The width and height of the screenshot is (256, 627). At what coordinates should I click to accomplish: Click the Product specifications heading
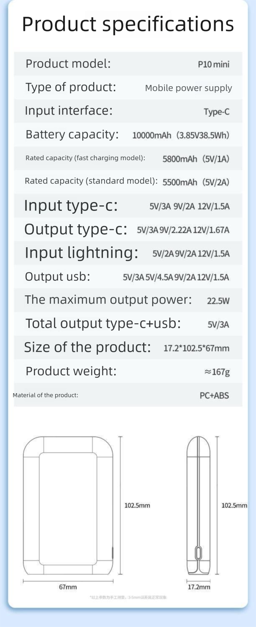pyautogui.click(x=128, y=24)
